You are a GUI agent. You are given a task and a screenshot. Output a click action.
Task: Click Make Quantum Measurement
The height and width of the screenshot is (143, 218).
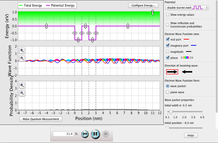[x=41, y=119]
